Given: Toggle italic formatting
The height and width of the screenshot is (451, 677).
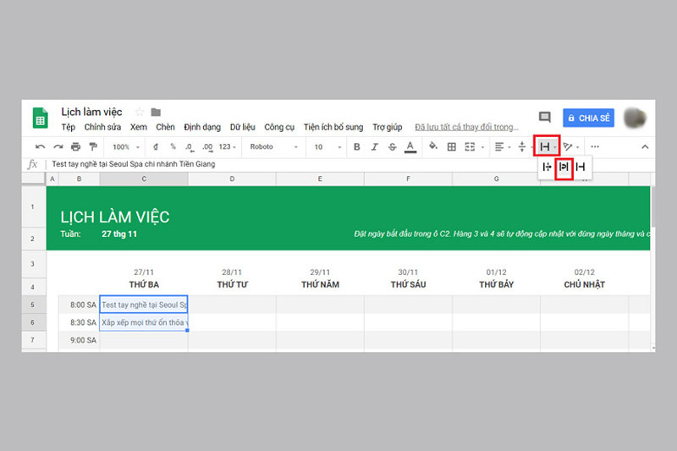Looking at the screenshot, I should click(374, 146).
